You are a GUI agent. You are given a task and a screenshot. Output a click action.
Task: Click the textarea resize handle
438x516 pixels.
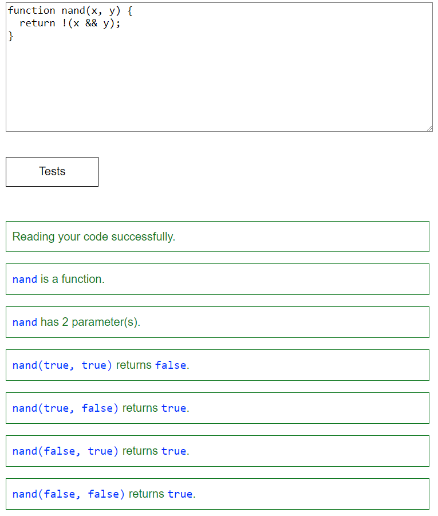[429, 127]
